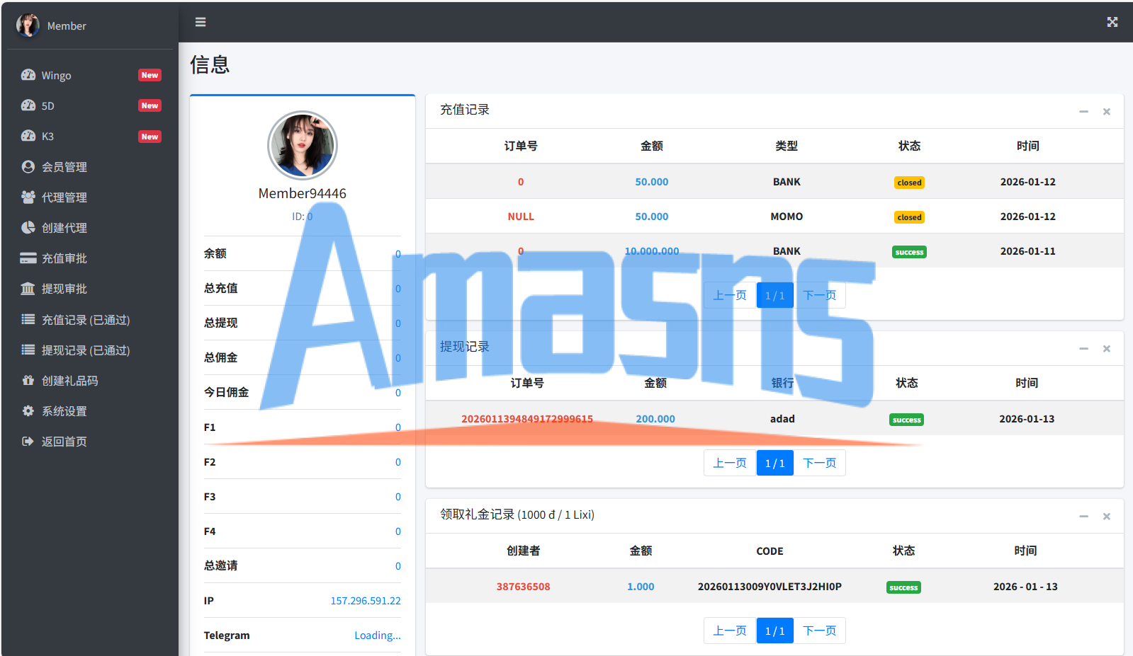Screen dimensions: 1133x656
Task: Close the 充值记录 card
Action: coord(1107,112)
